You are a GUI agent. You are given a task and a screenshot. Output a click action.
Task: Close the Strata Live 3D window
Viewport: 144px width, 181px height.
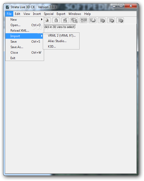(x=131, y=6)
